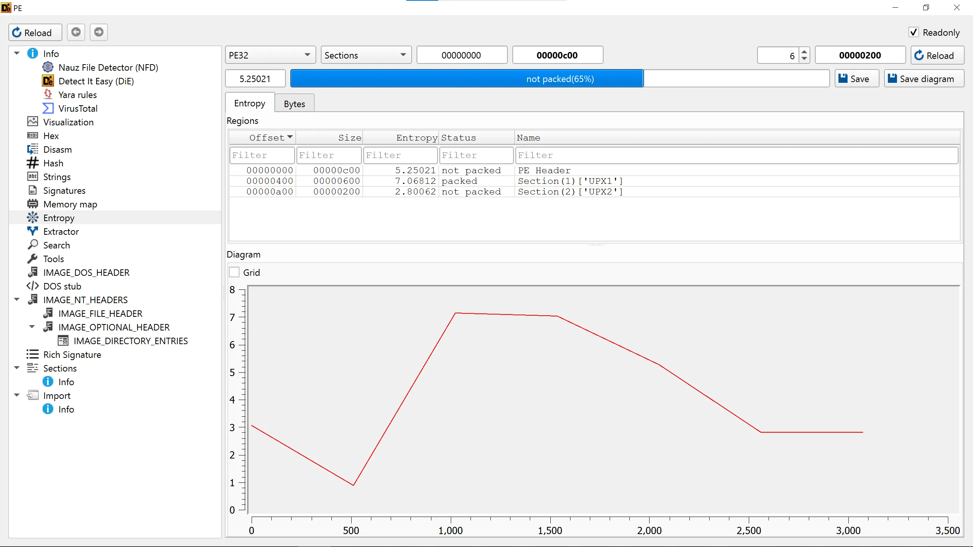Screen dimensions: 973x547
Task: Open the Sections mode dropdown
Action: [x=366, y=55]
